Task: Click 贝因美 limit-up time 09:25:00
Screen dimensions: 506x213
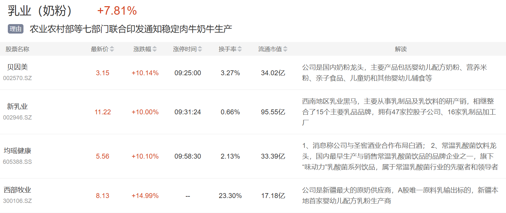Action: click(188, 73)
